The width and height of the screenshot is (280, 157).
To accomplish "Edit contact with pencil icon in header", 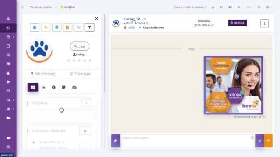I will (138, 19).
